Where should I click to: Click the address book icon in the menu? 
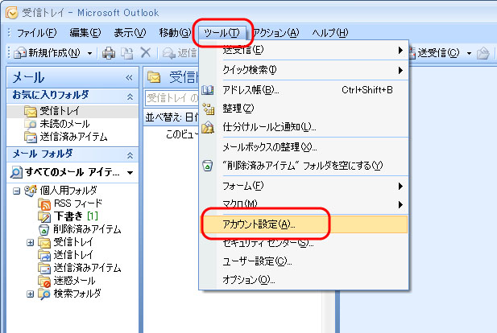pyautogui.click(x=208, y=90)
